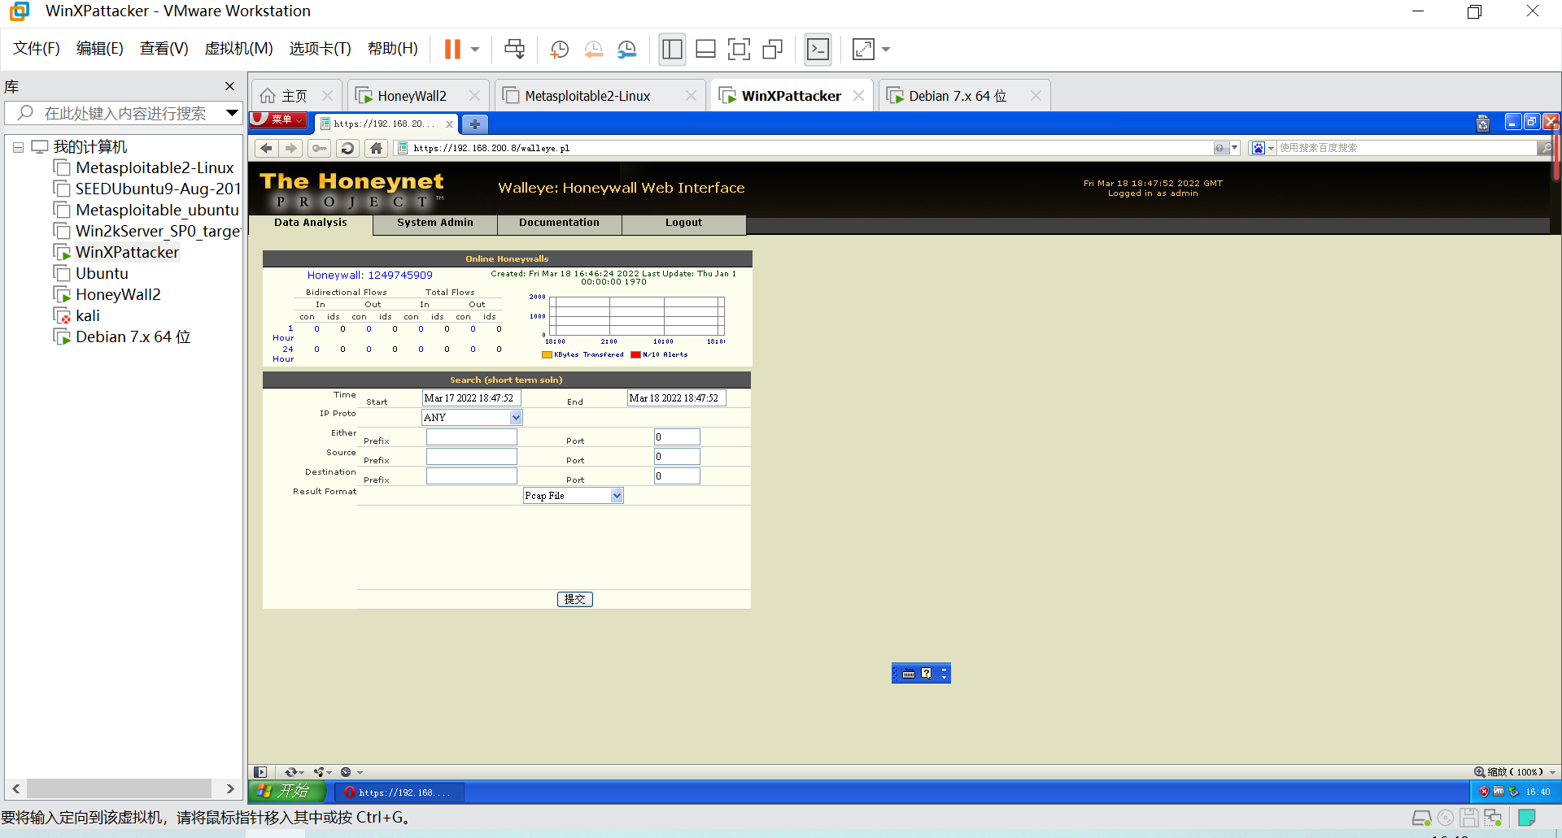This screenshot has height=838, width=1562.
Task: Open the 帮助(H) menu
Action: 393,49
